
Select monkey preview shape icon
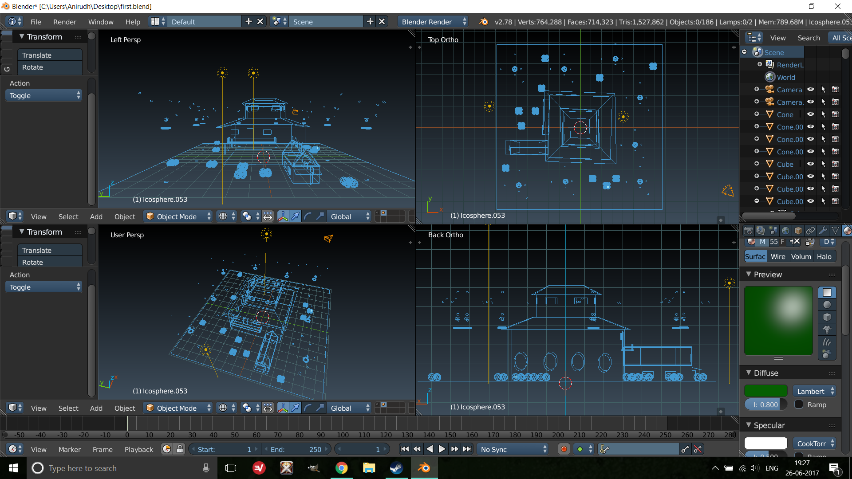point(827,330)
